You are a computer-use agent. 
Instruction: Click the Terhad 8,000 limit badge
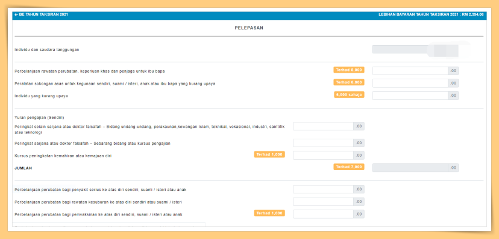pos(349,70)
